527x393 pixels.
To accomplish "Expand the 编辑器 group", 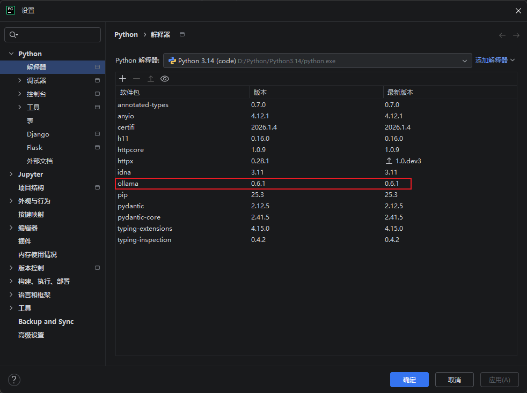I will (x=11, y=228).
